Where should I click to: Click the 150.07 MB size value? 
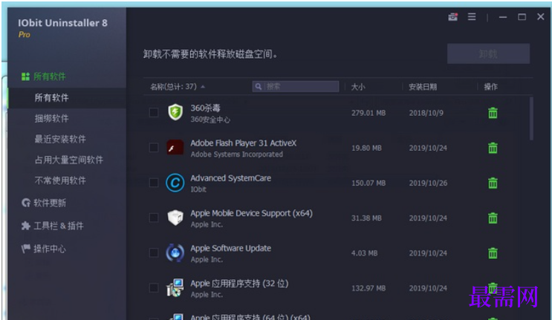tap(368, 183)
